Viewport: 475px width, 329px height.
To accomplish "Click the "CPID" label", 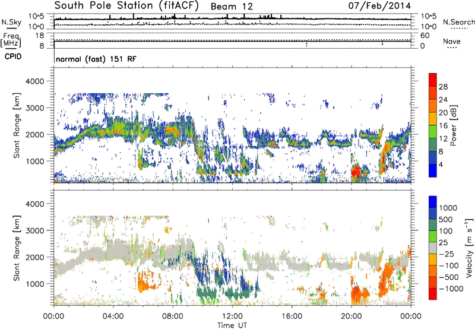I will (x=12, y=56).
